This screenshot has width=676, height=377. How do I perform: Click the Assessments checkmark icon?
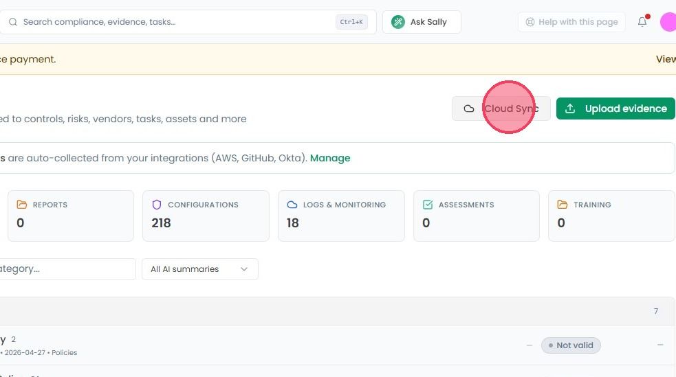(x=427, y=205)
